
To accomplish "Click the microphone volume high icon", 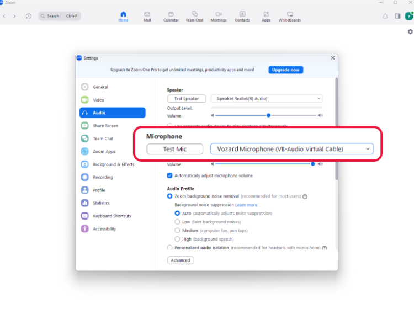I will click(320, 164).
